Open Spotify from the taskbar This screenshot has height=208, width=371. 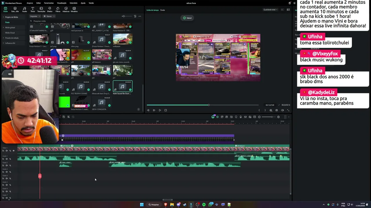coord(204,205)
